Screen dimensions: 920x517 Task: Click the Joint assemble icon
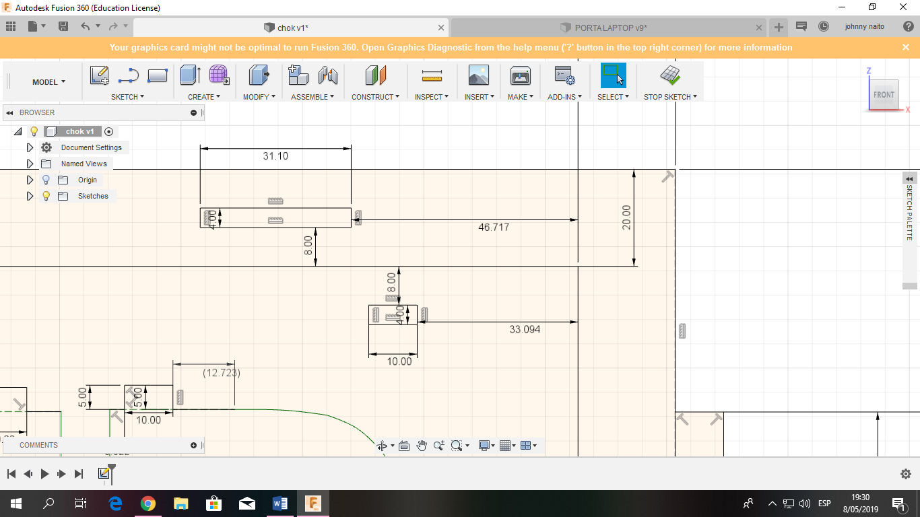click(327, 75)
